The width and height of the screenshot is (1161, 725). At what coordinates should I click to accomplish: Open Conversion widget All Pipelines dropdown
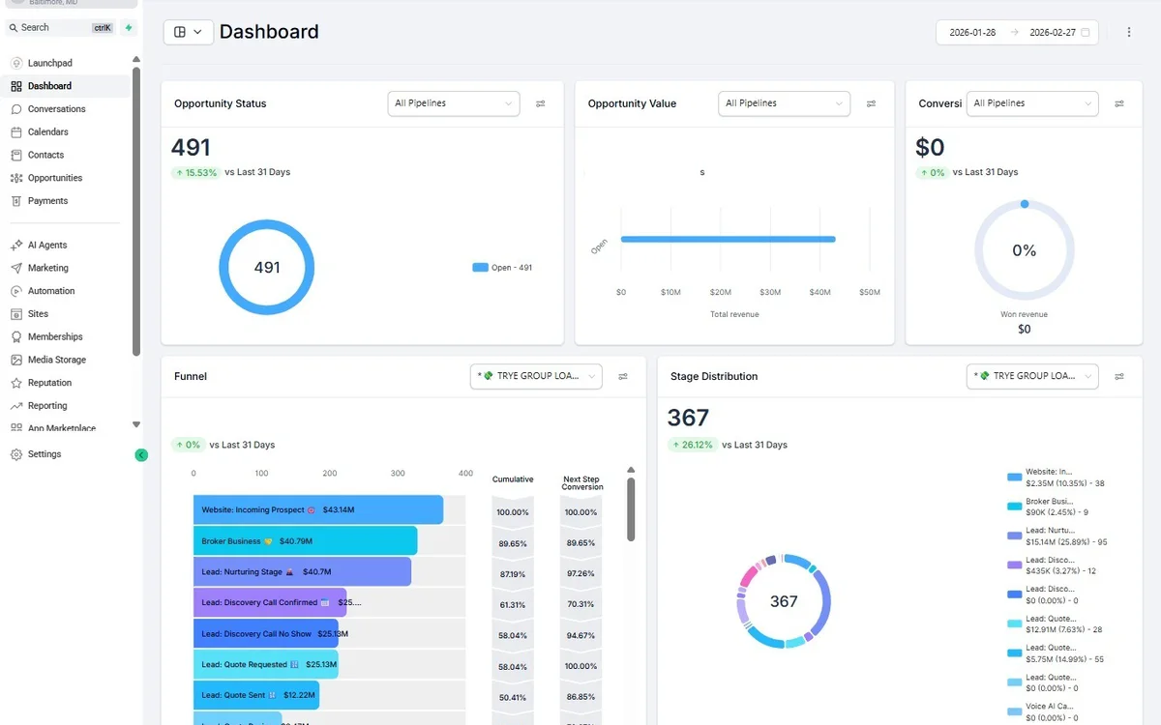(1032, 103)
